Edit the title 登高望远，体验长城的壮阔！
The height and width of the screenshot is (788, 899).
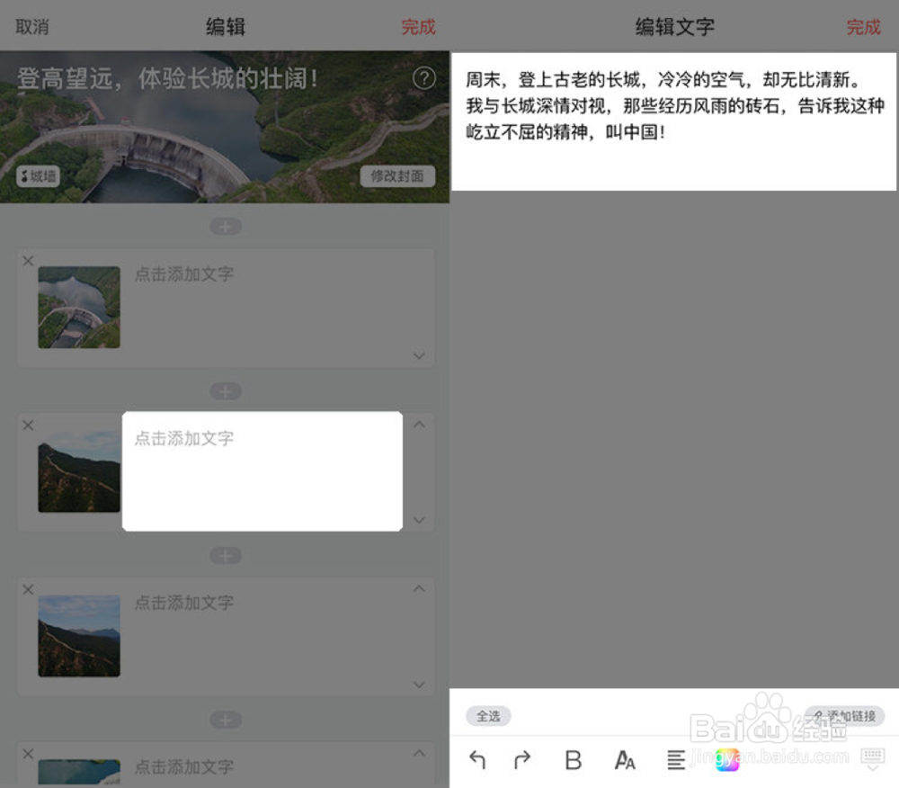pos(167,78)
